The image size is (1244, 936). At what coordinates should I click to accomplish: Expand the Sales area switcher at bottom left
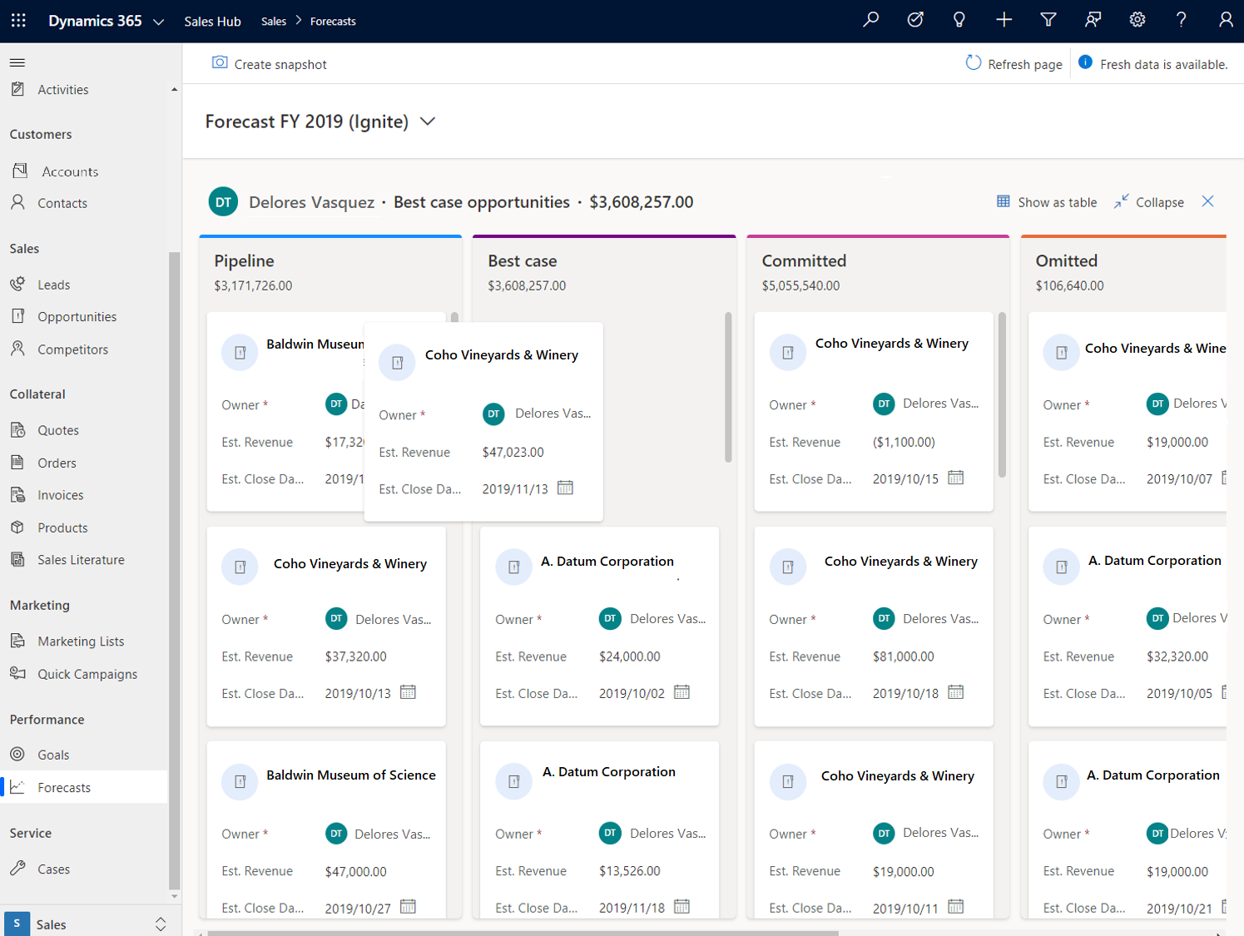(x=160, y=924)
